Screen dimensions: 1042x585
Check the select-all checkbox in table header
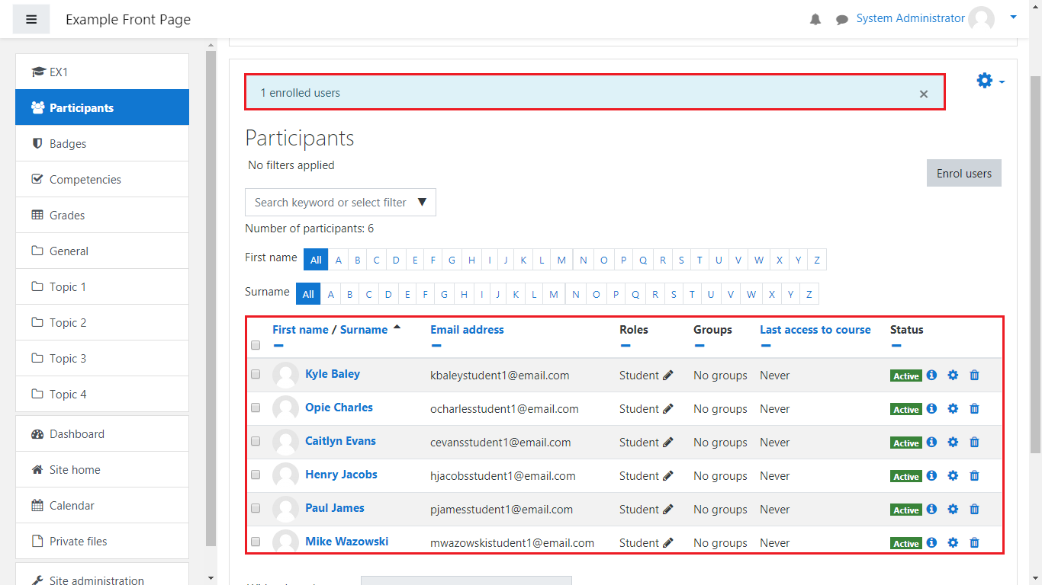(x=256, y=345)
